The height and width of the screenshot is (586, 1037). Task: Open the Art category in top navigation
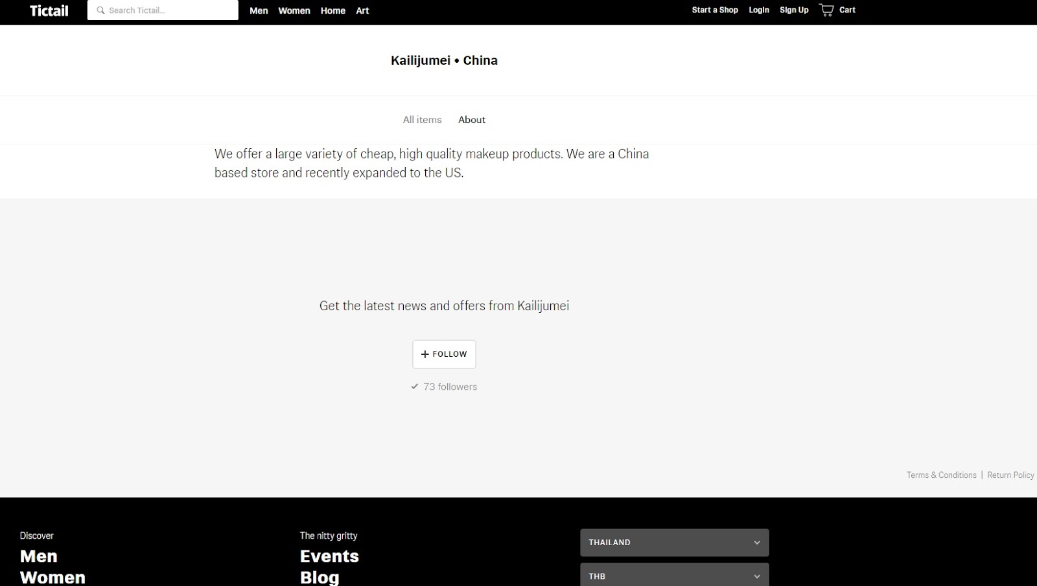coord(362,11)
